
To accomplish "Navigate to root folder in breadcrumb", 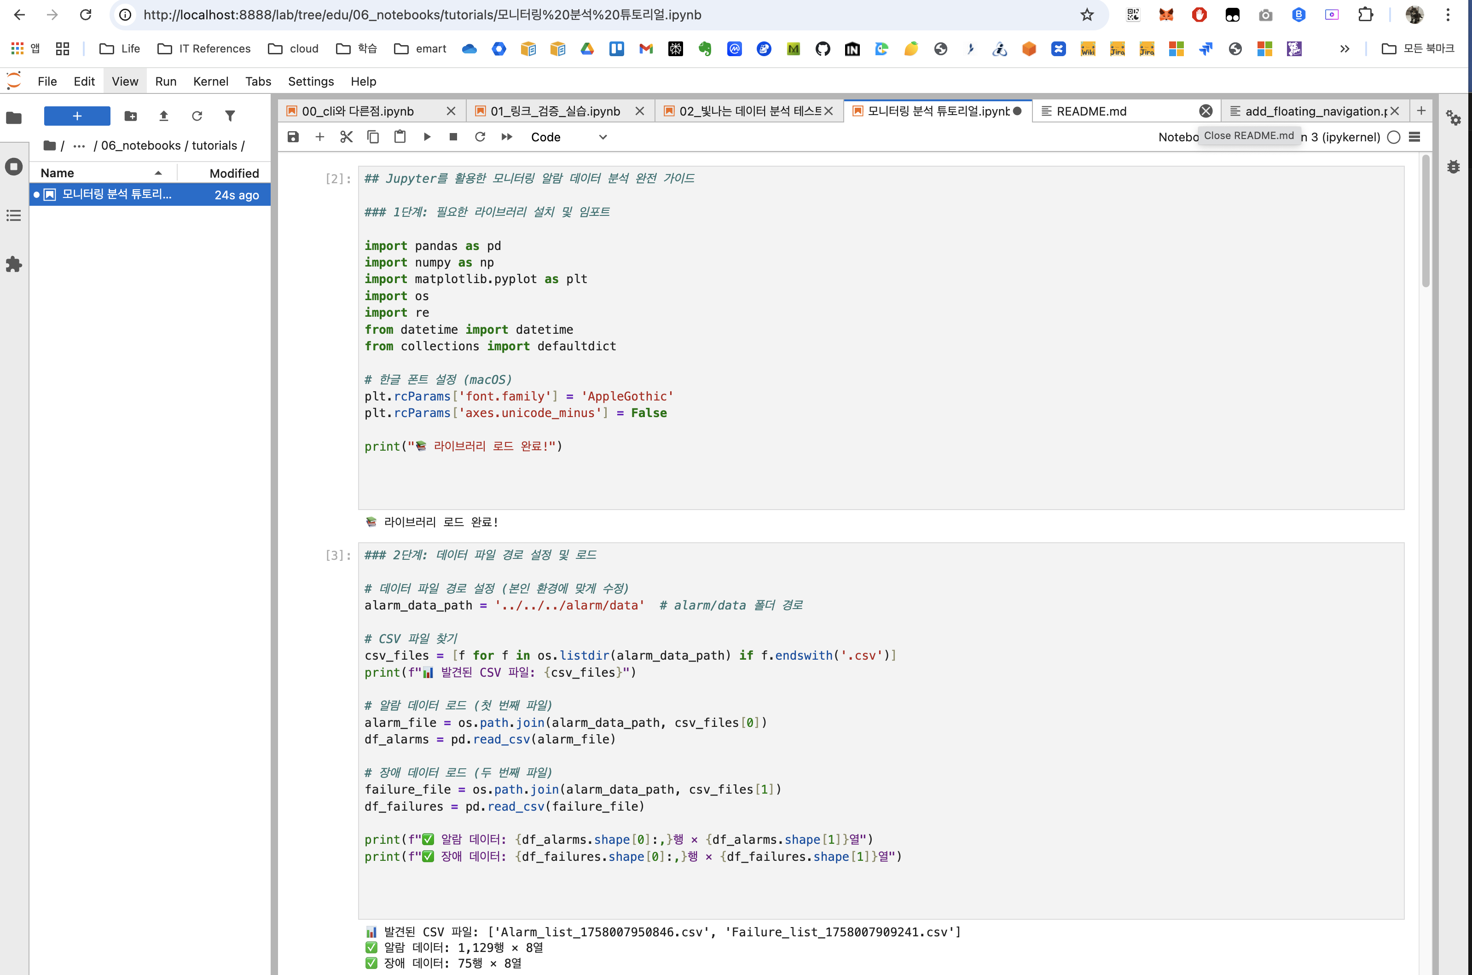I will tap(50, 145).
